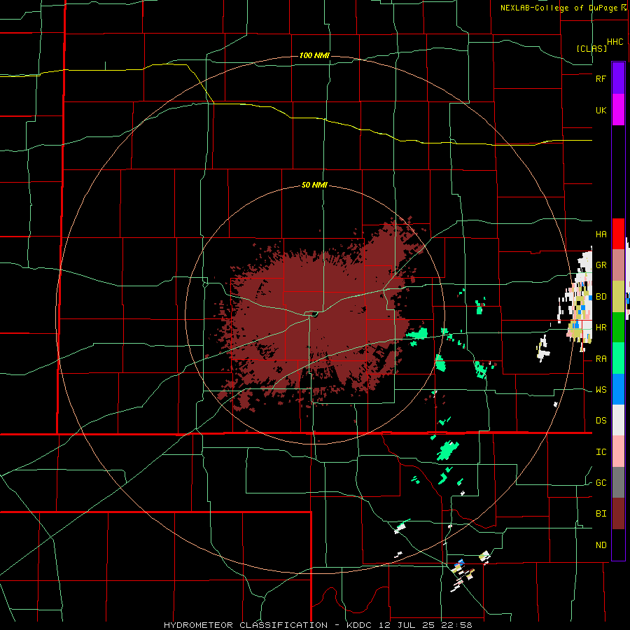The height and width of the screenshot is (630, 630).
Task: Click the UK magenta legend swatch
Action: (618, 110)
